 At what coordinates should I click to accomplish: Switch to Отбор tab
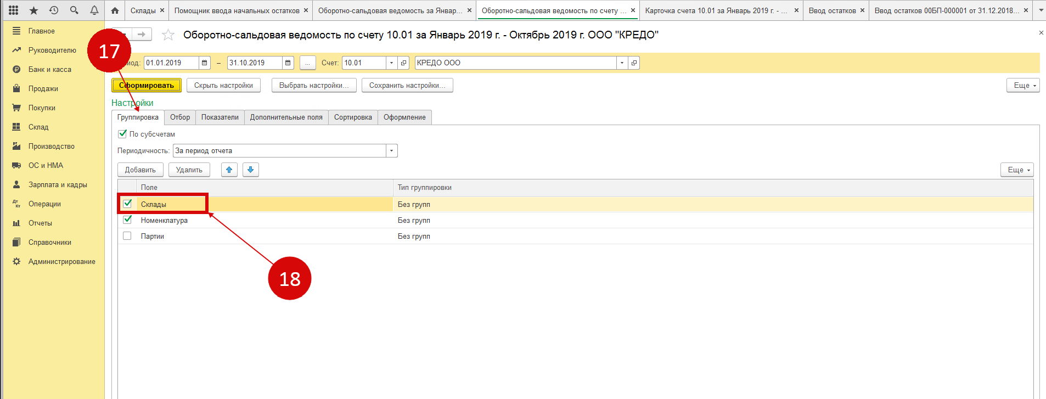pyautogui.click(x=180, y=117)
